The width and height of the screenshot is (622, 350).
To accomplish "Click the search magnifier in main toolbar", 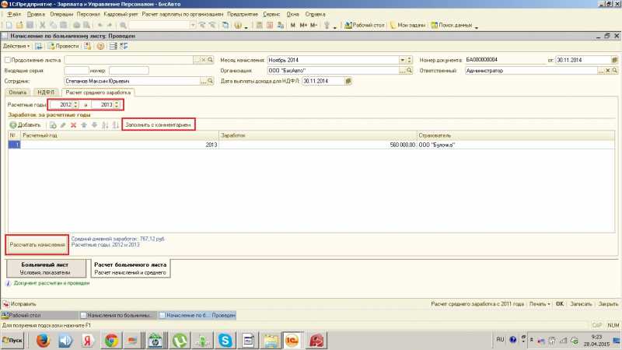I will pos(124,25).
